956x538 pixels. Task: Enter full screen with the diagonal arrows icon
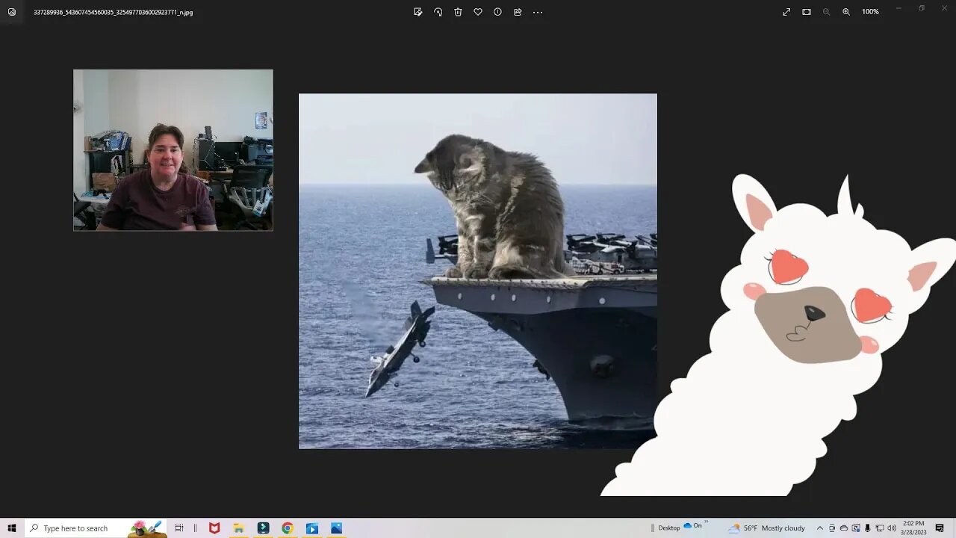[x=786, y=12]
